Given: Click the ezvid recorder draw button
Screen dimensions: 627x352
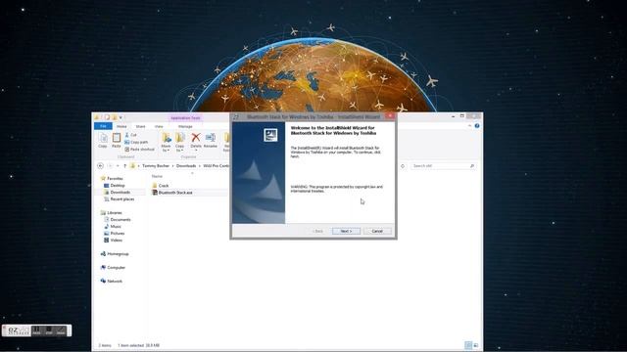Looking at the screenshot, I should click(x=61, y=330).
